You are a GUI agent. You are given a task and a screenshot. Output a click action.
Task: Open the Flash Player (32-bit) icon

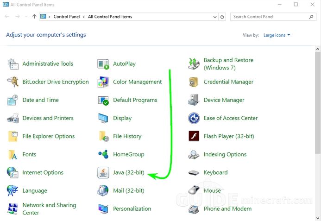(194, 136)
